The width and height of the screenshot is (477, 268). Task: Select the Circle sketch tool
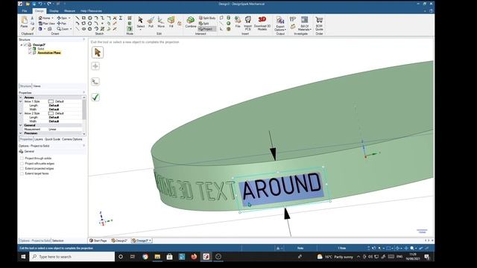pyautogui.click(x=90, y=18)
